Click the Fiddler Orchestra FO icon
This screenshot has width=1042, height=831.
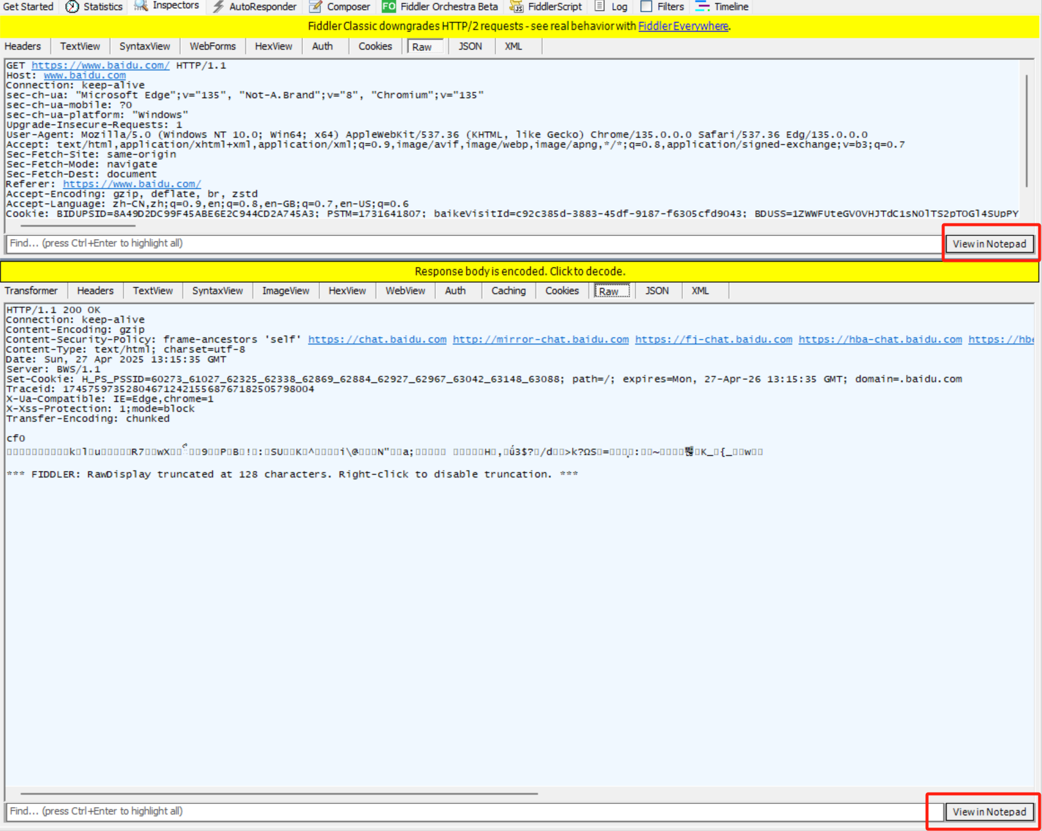pyautogui.click(x=389, y=7)
